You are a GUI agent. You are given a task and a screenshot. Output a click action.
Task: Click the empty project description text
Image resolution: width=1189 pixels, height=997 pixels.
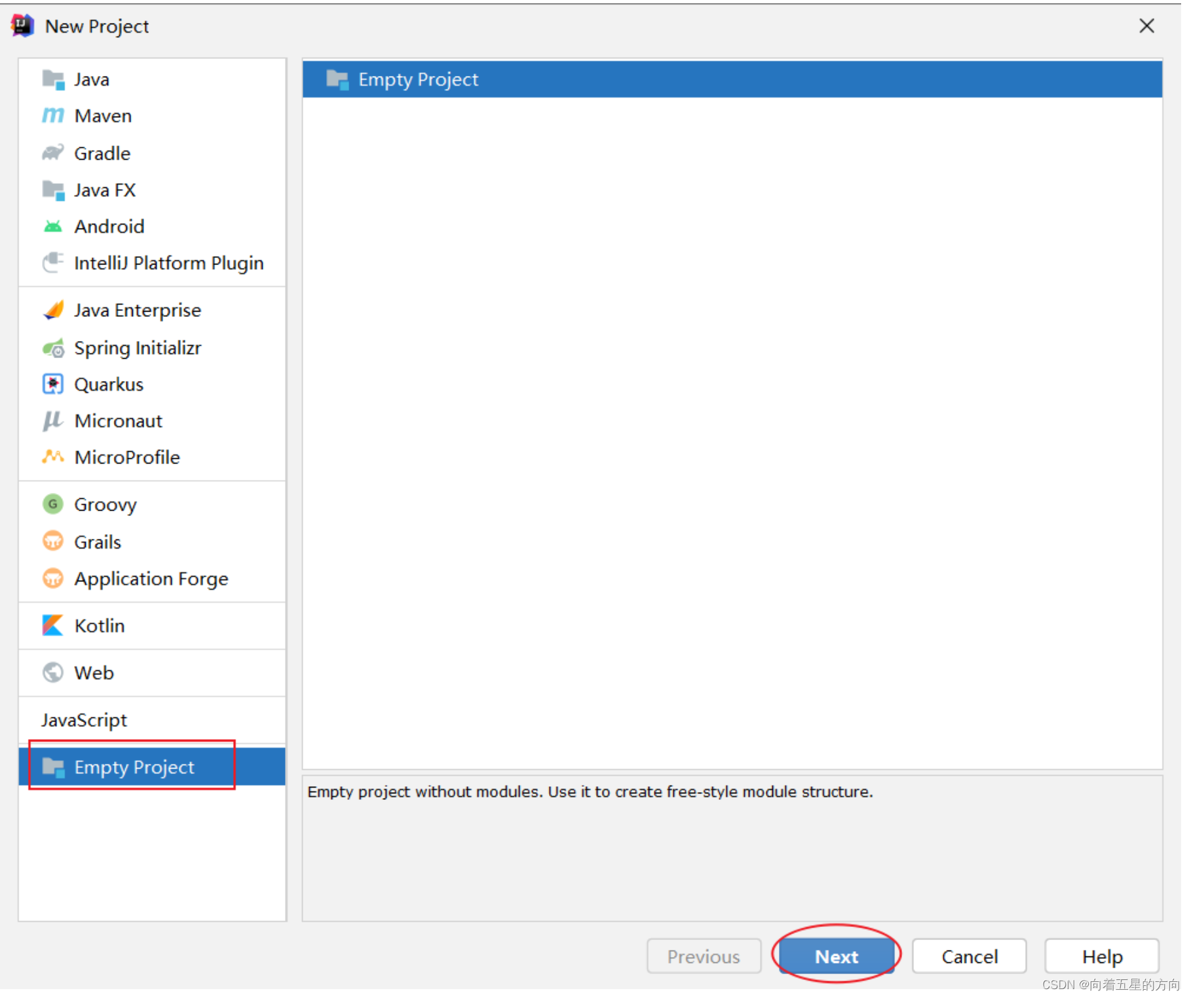click(590, 792)
